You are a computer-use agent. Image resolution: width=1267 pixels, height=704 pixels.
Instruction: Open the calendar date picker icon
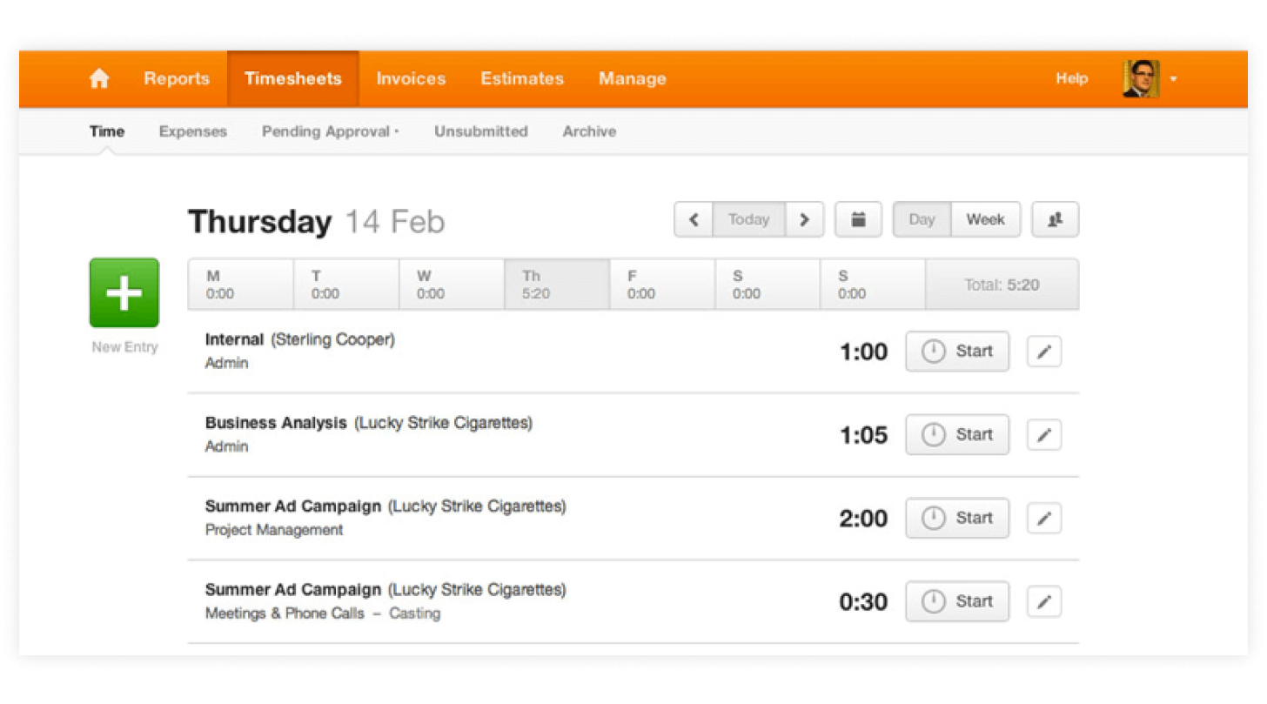858,219
